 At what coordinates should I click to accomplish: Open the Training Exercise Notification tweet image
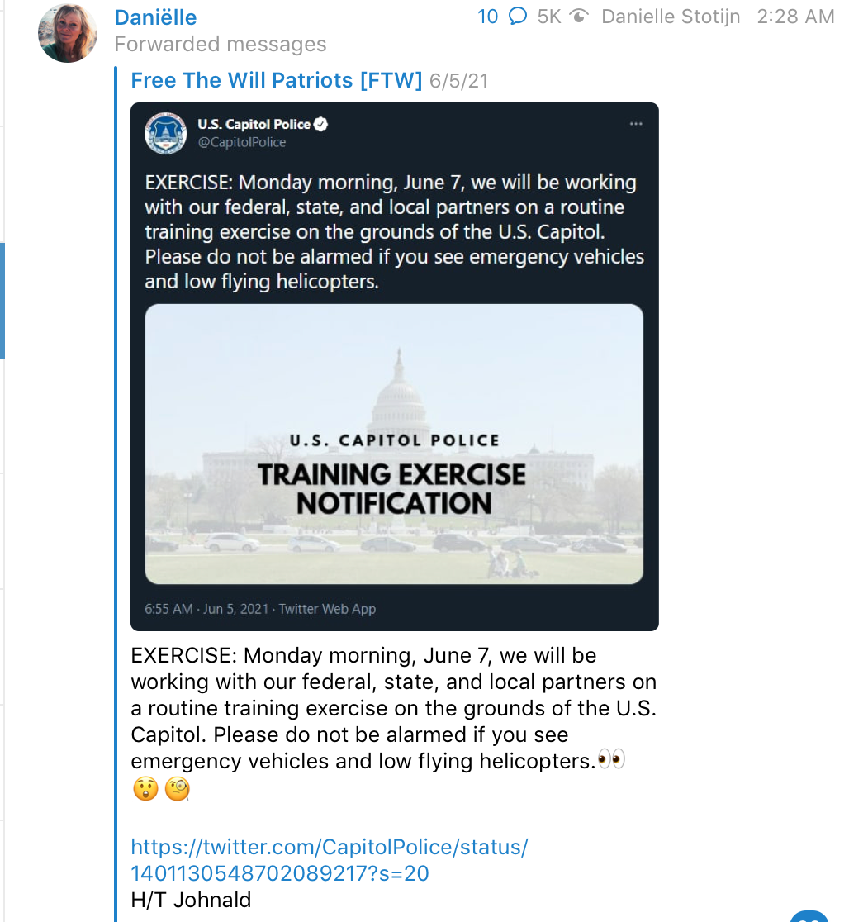click(x=394, y=443)
